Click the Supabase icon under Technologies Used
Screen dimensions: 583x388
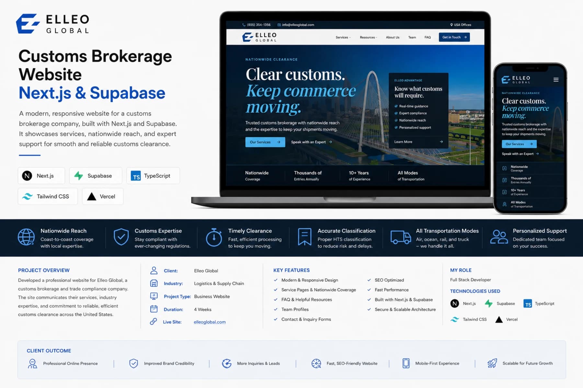pyautogui.click(x=488, y=303)
